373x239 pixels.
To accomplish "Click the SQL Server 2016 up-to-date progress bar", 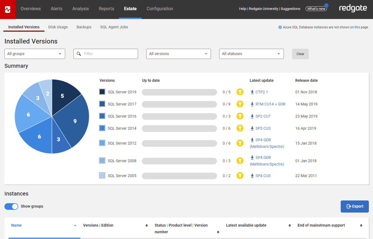I will pos(179,116).
